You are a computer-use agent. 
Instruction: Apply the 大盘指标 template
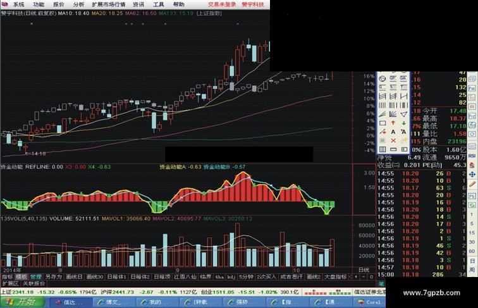click(335, 276)
